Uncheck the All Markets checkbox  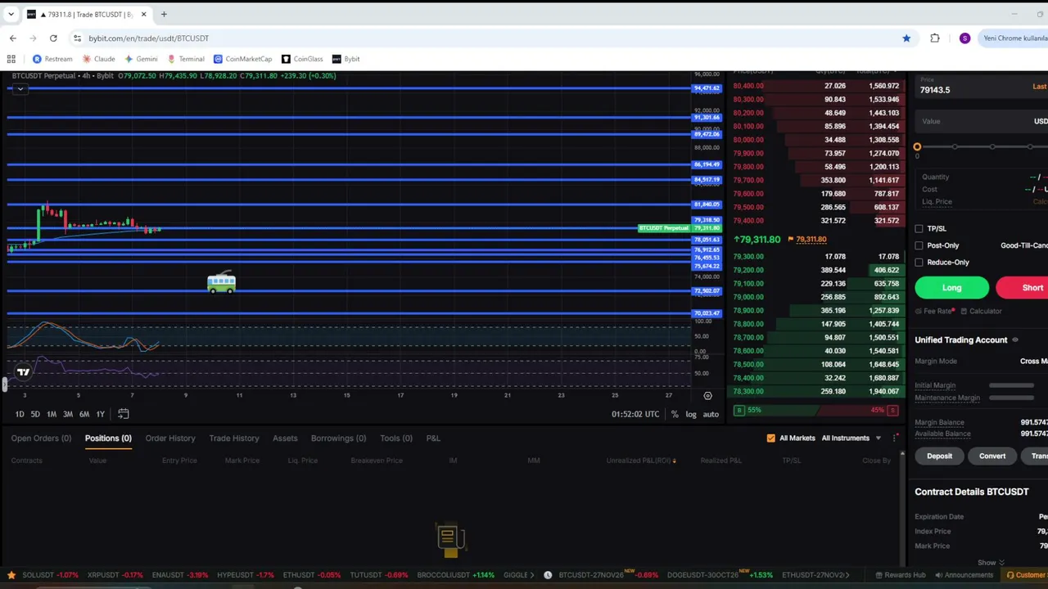[x=770, y=438]
